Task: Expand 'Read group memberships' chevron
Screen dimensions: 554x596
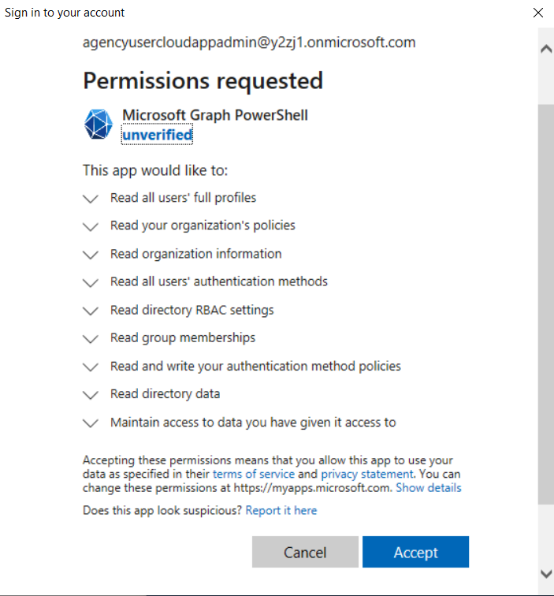Action: [91, 339]
